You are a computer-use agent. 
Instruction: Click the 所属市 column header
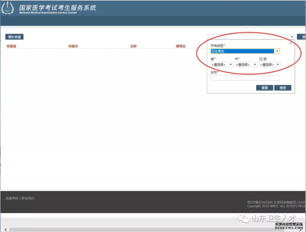[x=73, y=46]
